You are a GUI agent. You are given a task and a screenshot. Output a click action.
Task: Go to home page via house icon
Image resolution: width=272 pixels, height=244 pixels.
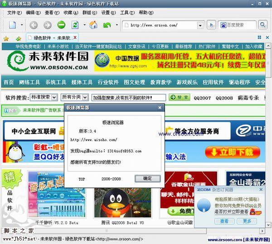click(93, 25)
